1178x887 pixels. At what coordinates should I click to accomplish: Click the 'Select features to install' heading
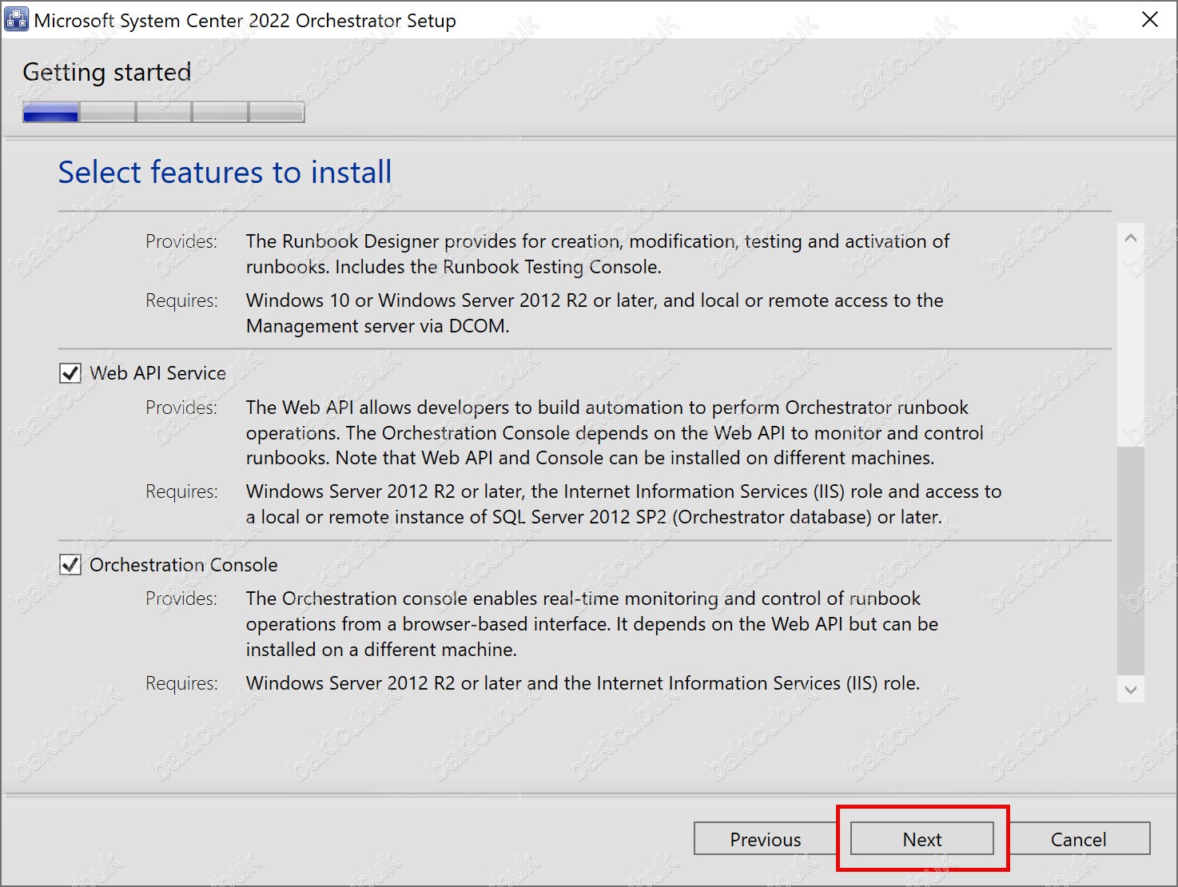[225, 172]
